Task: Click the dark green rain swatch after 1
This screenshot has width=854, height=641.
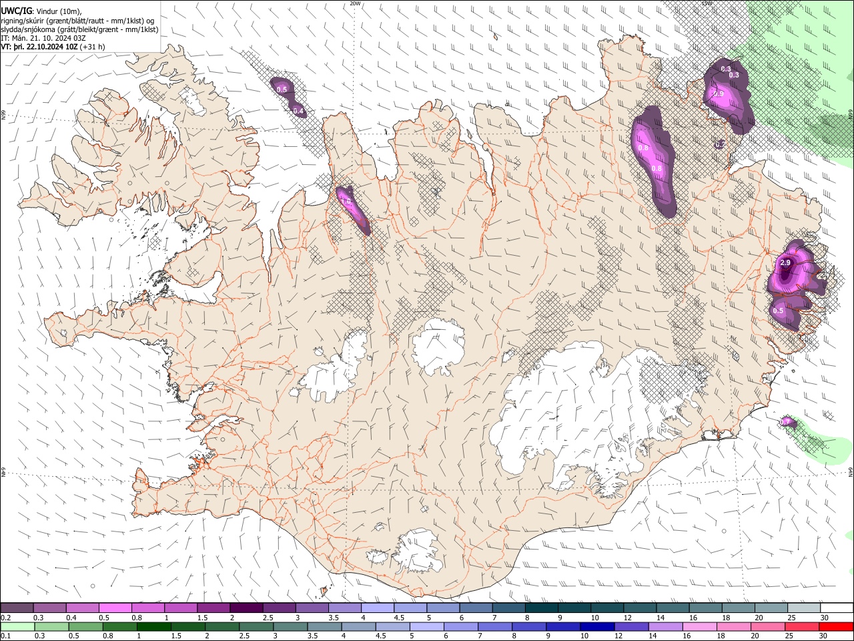Action: [153, 626]
